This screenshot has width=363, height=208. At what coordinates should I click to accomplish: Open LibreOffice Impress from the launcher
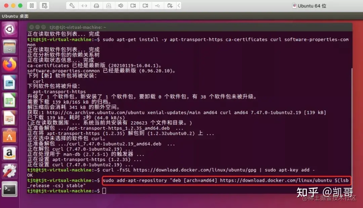(9, 118)
